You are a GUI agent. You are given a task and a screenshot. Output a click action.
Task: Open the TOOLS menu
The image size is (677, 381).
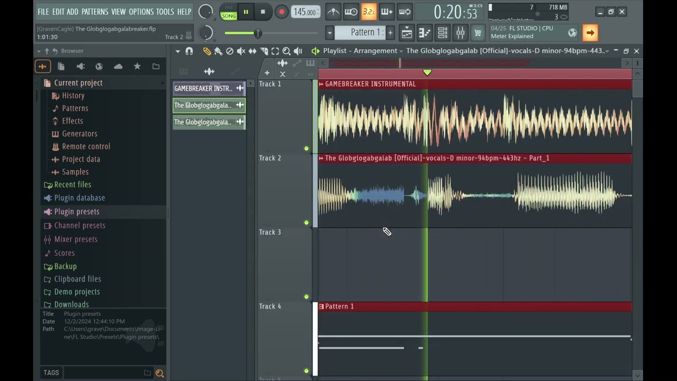(x=165, y=12)
